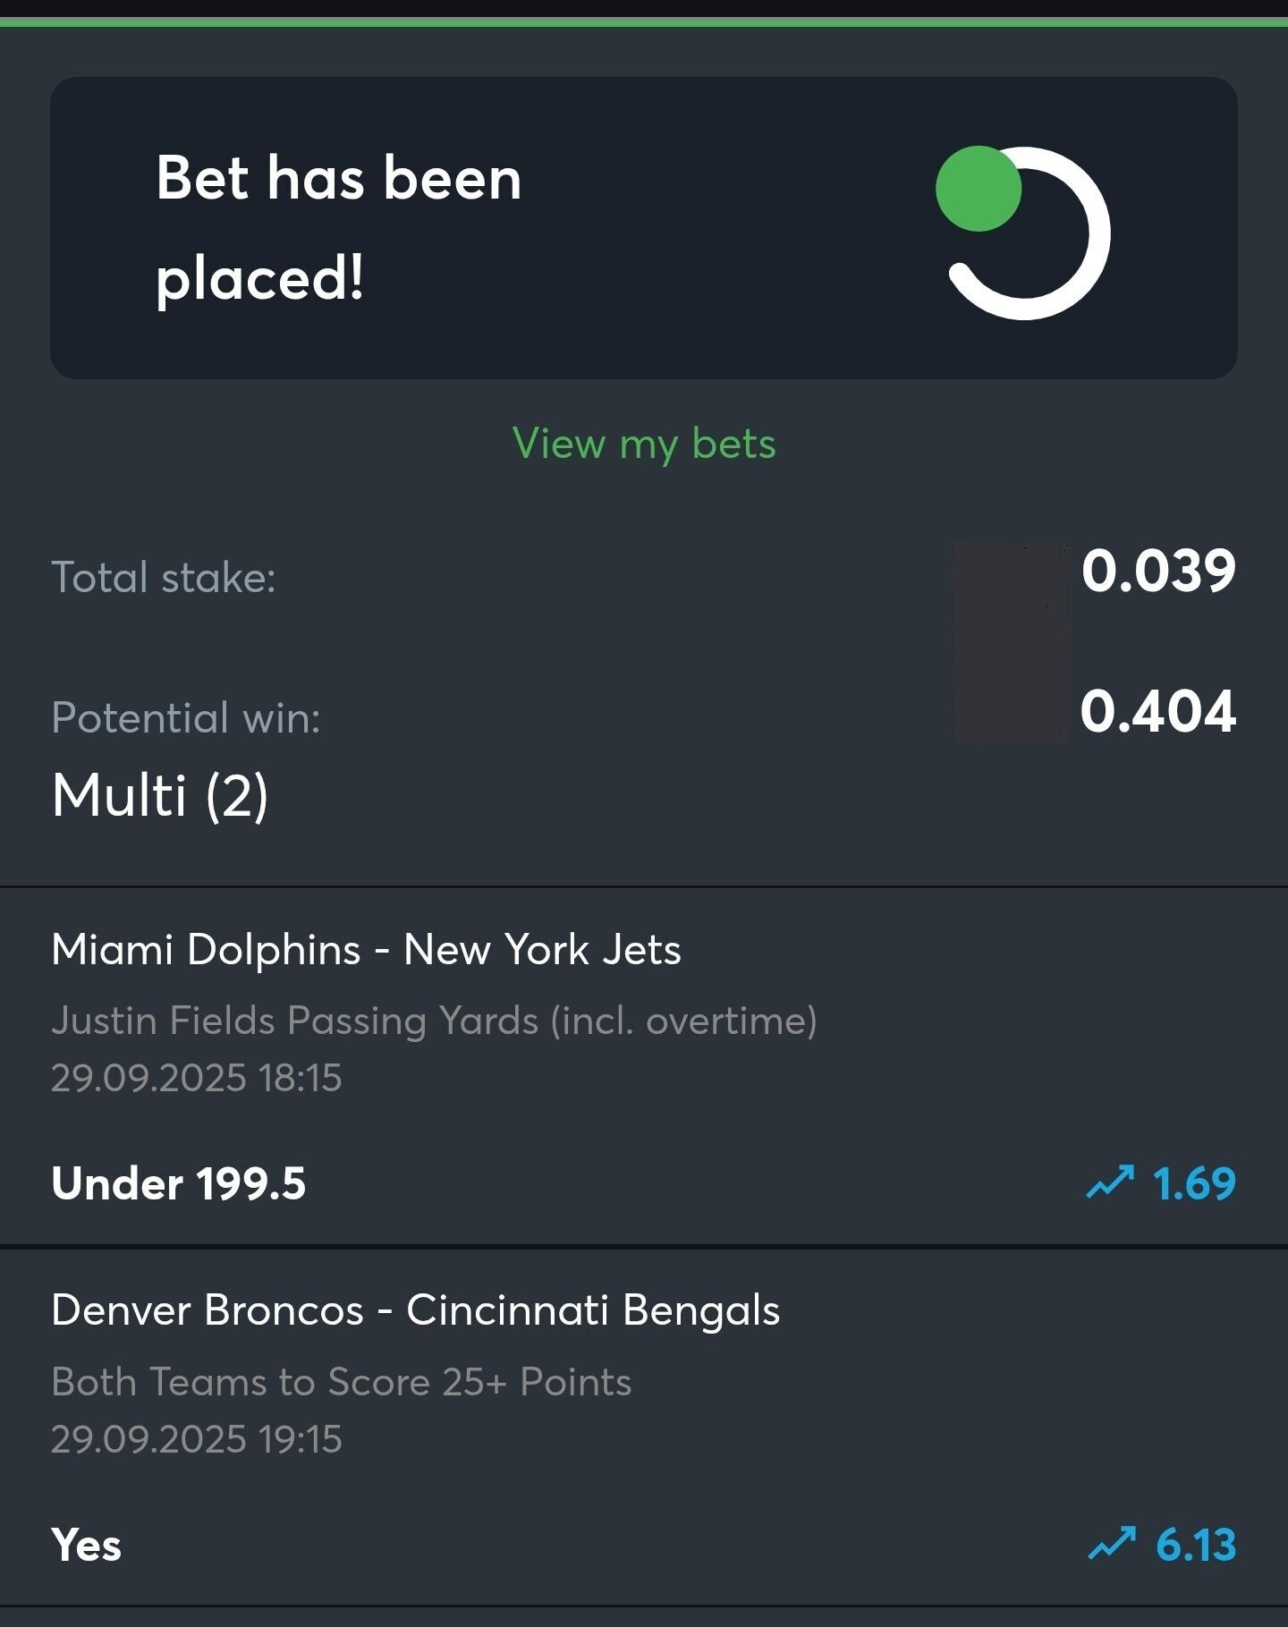This screenshot has height=1627, width=1288.
Task: Click the total stake amount 0.039
Action: 1158,571
